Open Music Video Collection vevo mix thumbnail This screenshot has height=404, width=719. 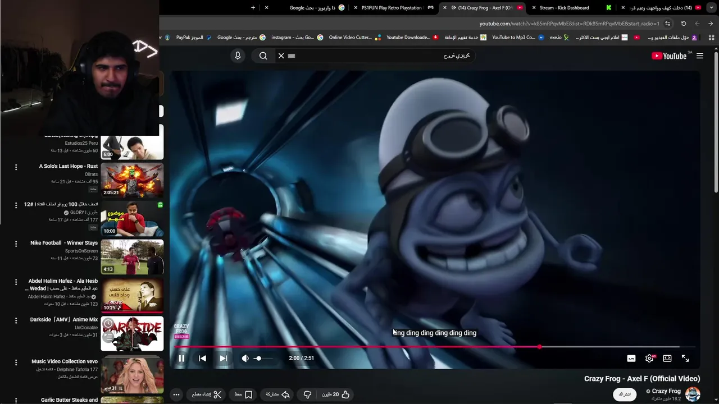(x=132, y=375)
